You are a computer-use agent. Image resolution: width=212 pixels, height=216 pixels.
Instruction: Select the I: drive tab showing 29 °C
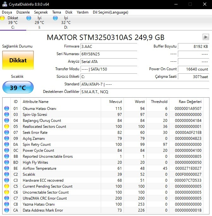click(39, 23)
